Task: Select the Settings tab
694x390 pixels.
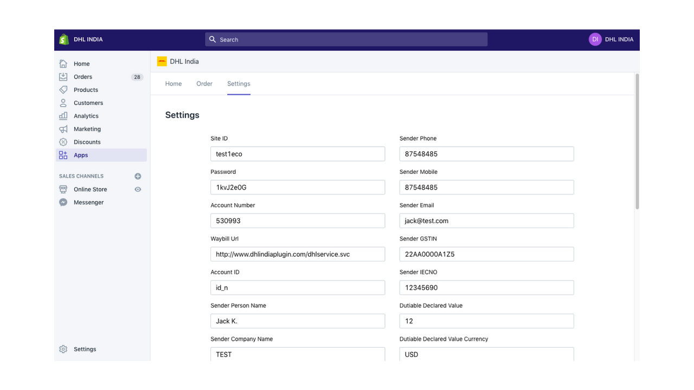Action: pyautogui.click(x=239, y=84)
